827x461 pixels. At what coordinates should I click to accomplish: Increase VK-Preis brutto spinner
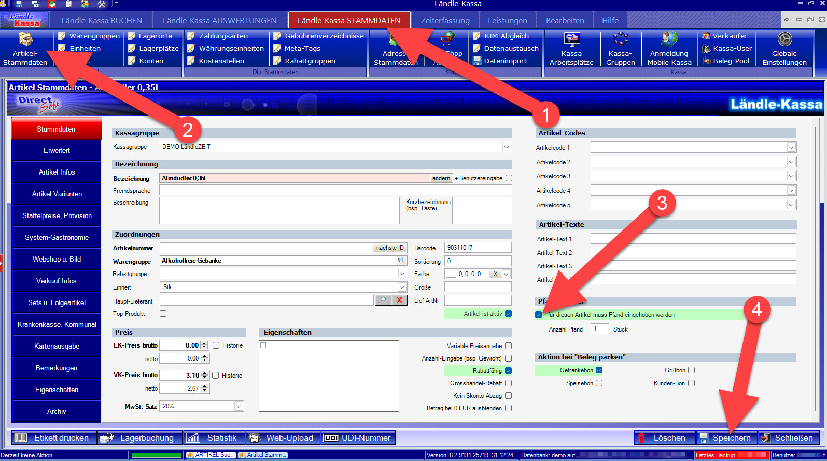pos(205,373)
